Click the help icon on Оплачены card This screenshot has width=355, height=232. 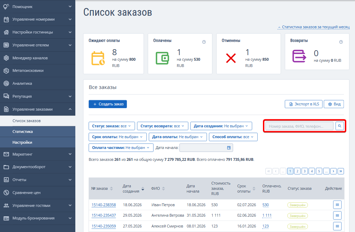tap(204, 42)
